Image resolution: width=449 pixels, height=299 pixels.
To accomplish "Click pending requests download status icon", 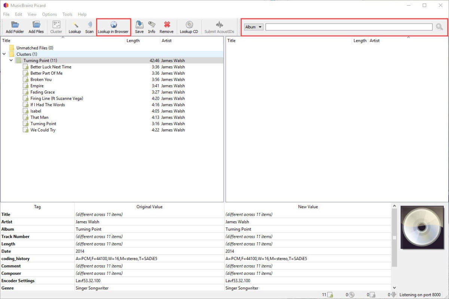I will [x=394, y=295].
